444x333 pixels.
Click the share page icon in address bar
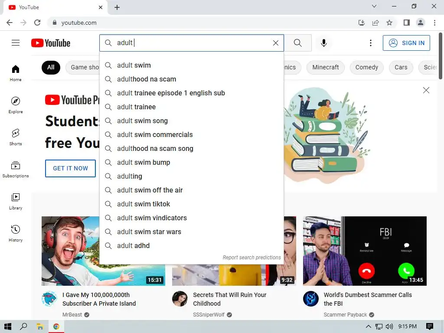click(375, 23)
